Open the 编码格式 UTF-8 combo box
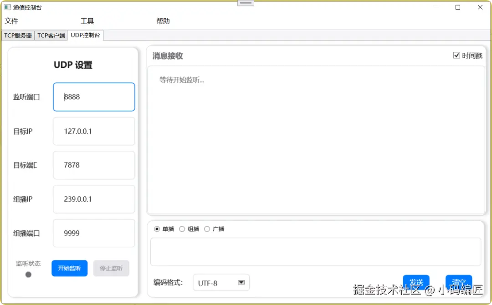492x305 pixels. coord(221,282)
